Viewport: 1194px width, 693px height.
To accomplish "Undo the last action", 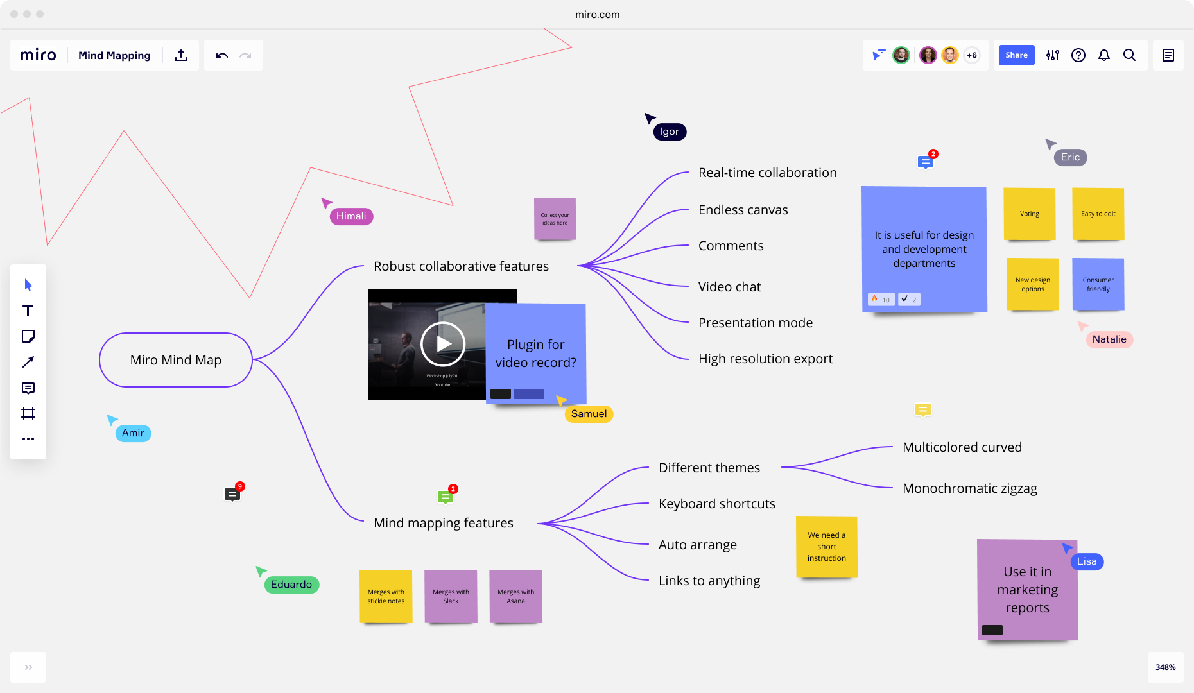I will pos(222,55).
